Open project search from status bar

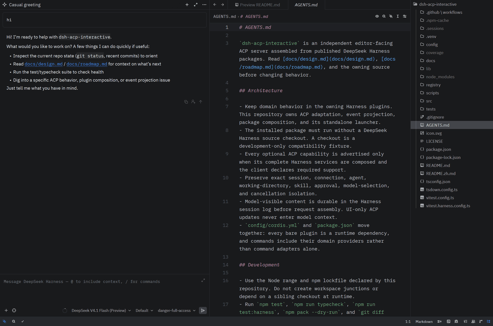click(14, 321)
